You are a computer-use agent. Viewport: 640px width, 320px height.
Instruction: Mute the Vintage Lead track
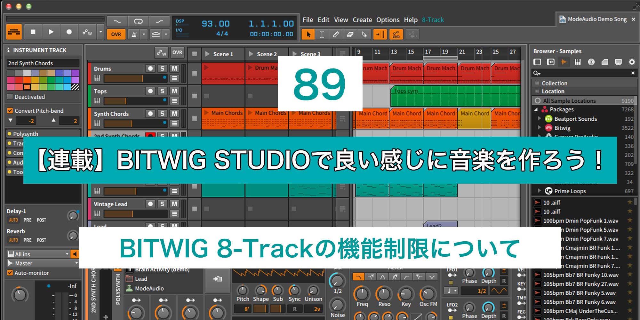click(174, 204)
